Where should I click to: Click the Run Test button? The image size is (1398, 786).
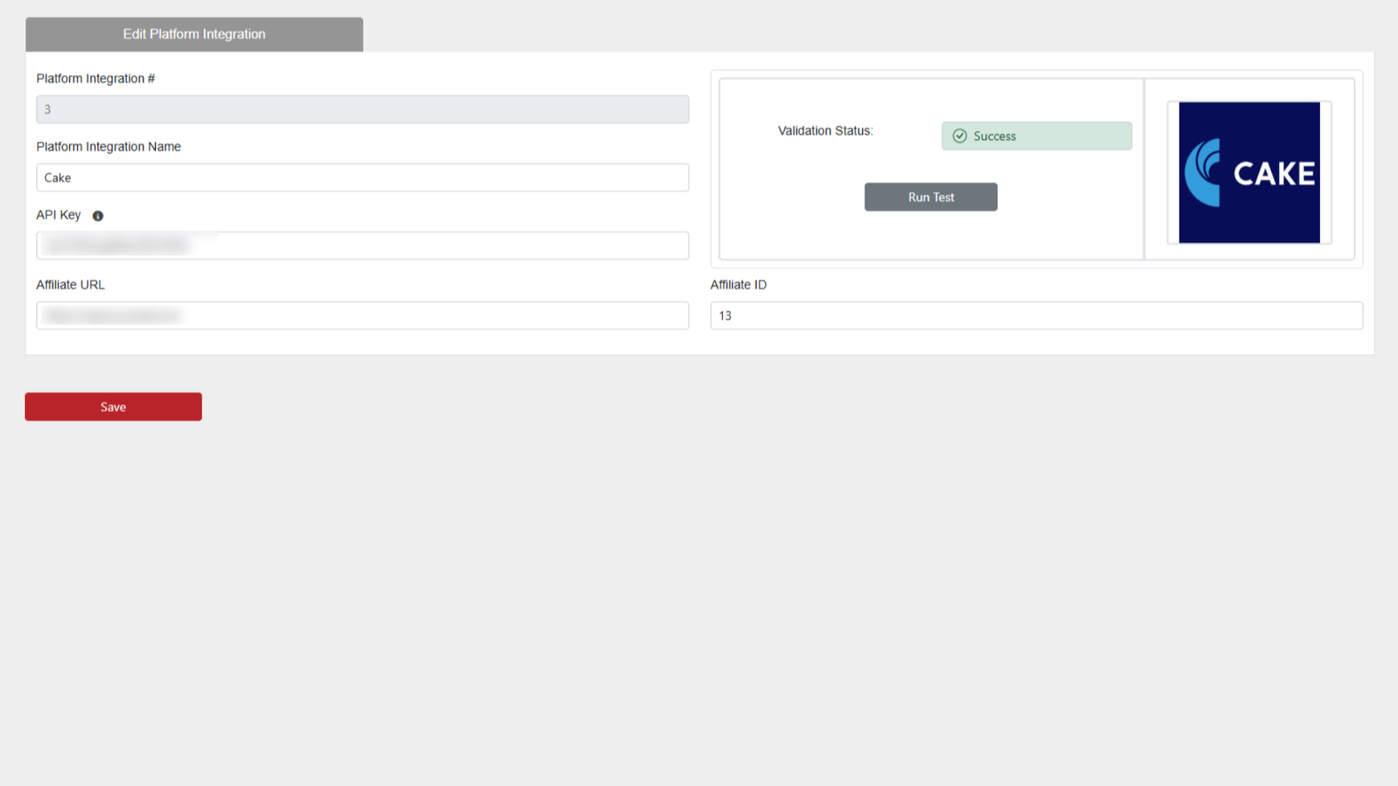931,197
